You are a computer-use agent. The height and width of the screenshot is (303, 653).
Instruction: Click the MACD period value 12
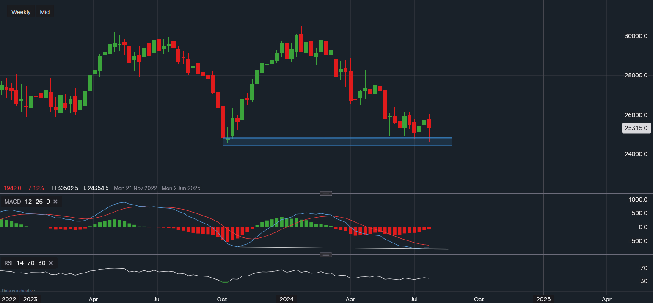(x=28, y=202)
